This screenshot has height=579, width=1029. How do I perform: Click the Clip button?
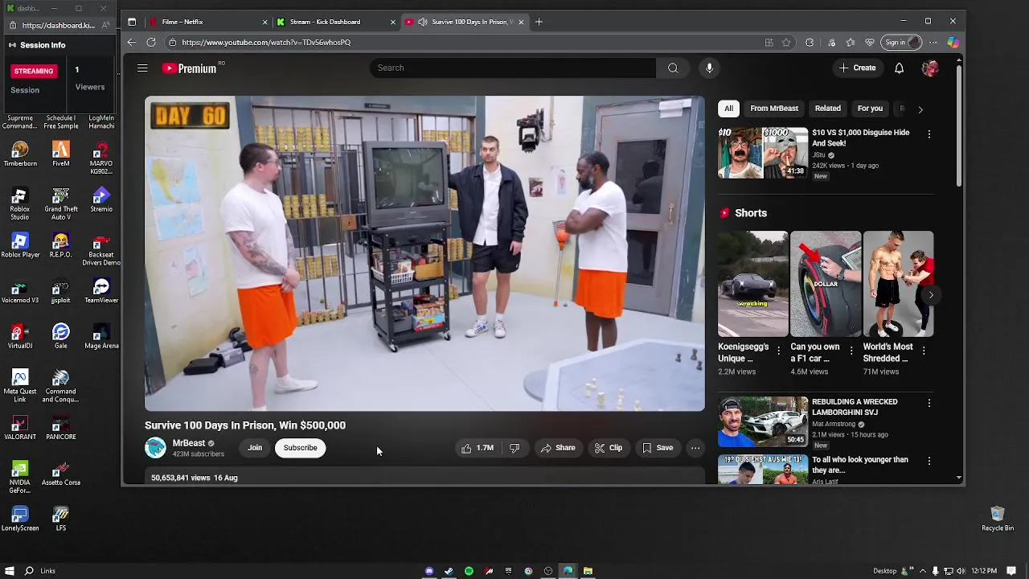tap(609, 448)
